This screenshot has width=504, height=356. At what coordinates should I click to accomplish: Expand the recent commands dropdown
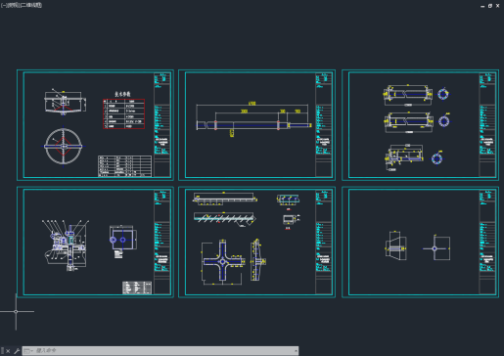(x=28, y=351)
